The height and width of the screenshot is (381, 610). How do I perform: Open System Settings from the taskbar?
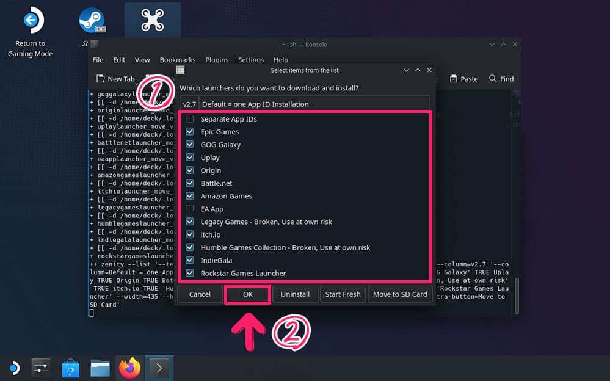point(41,368)
